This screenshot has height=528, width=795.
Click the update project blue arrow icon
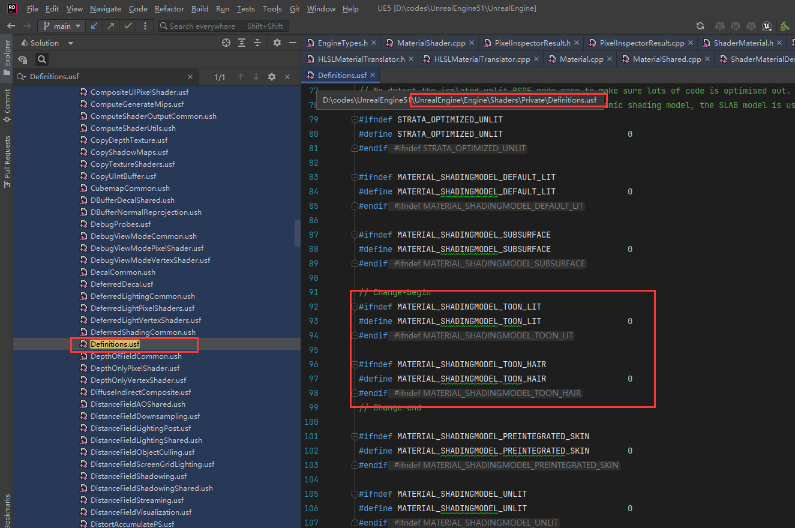(x=94, y=26)
